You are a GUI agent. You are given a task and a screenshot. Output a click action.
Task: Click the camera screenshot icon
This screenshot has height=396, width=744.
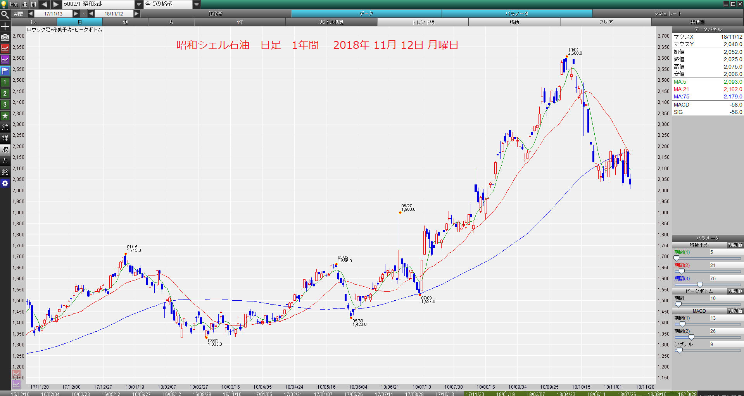[x=5, y=38]
